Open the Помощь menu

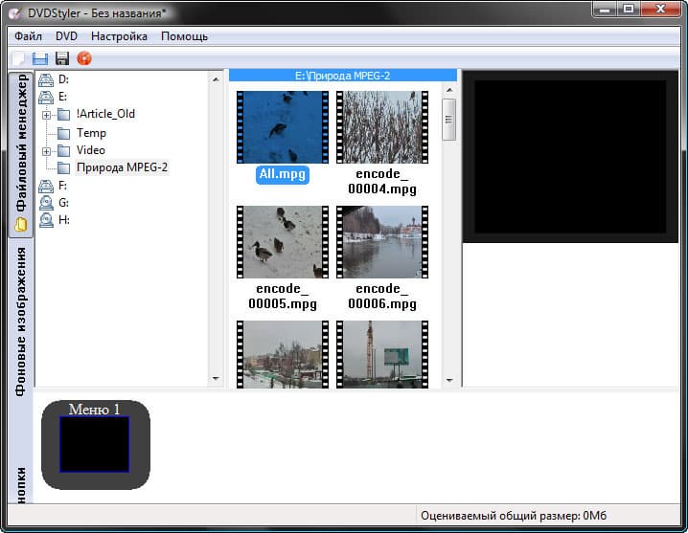(x=184, y=36)
